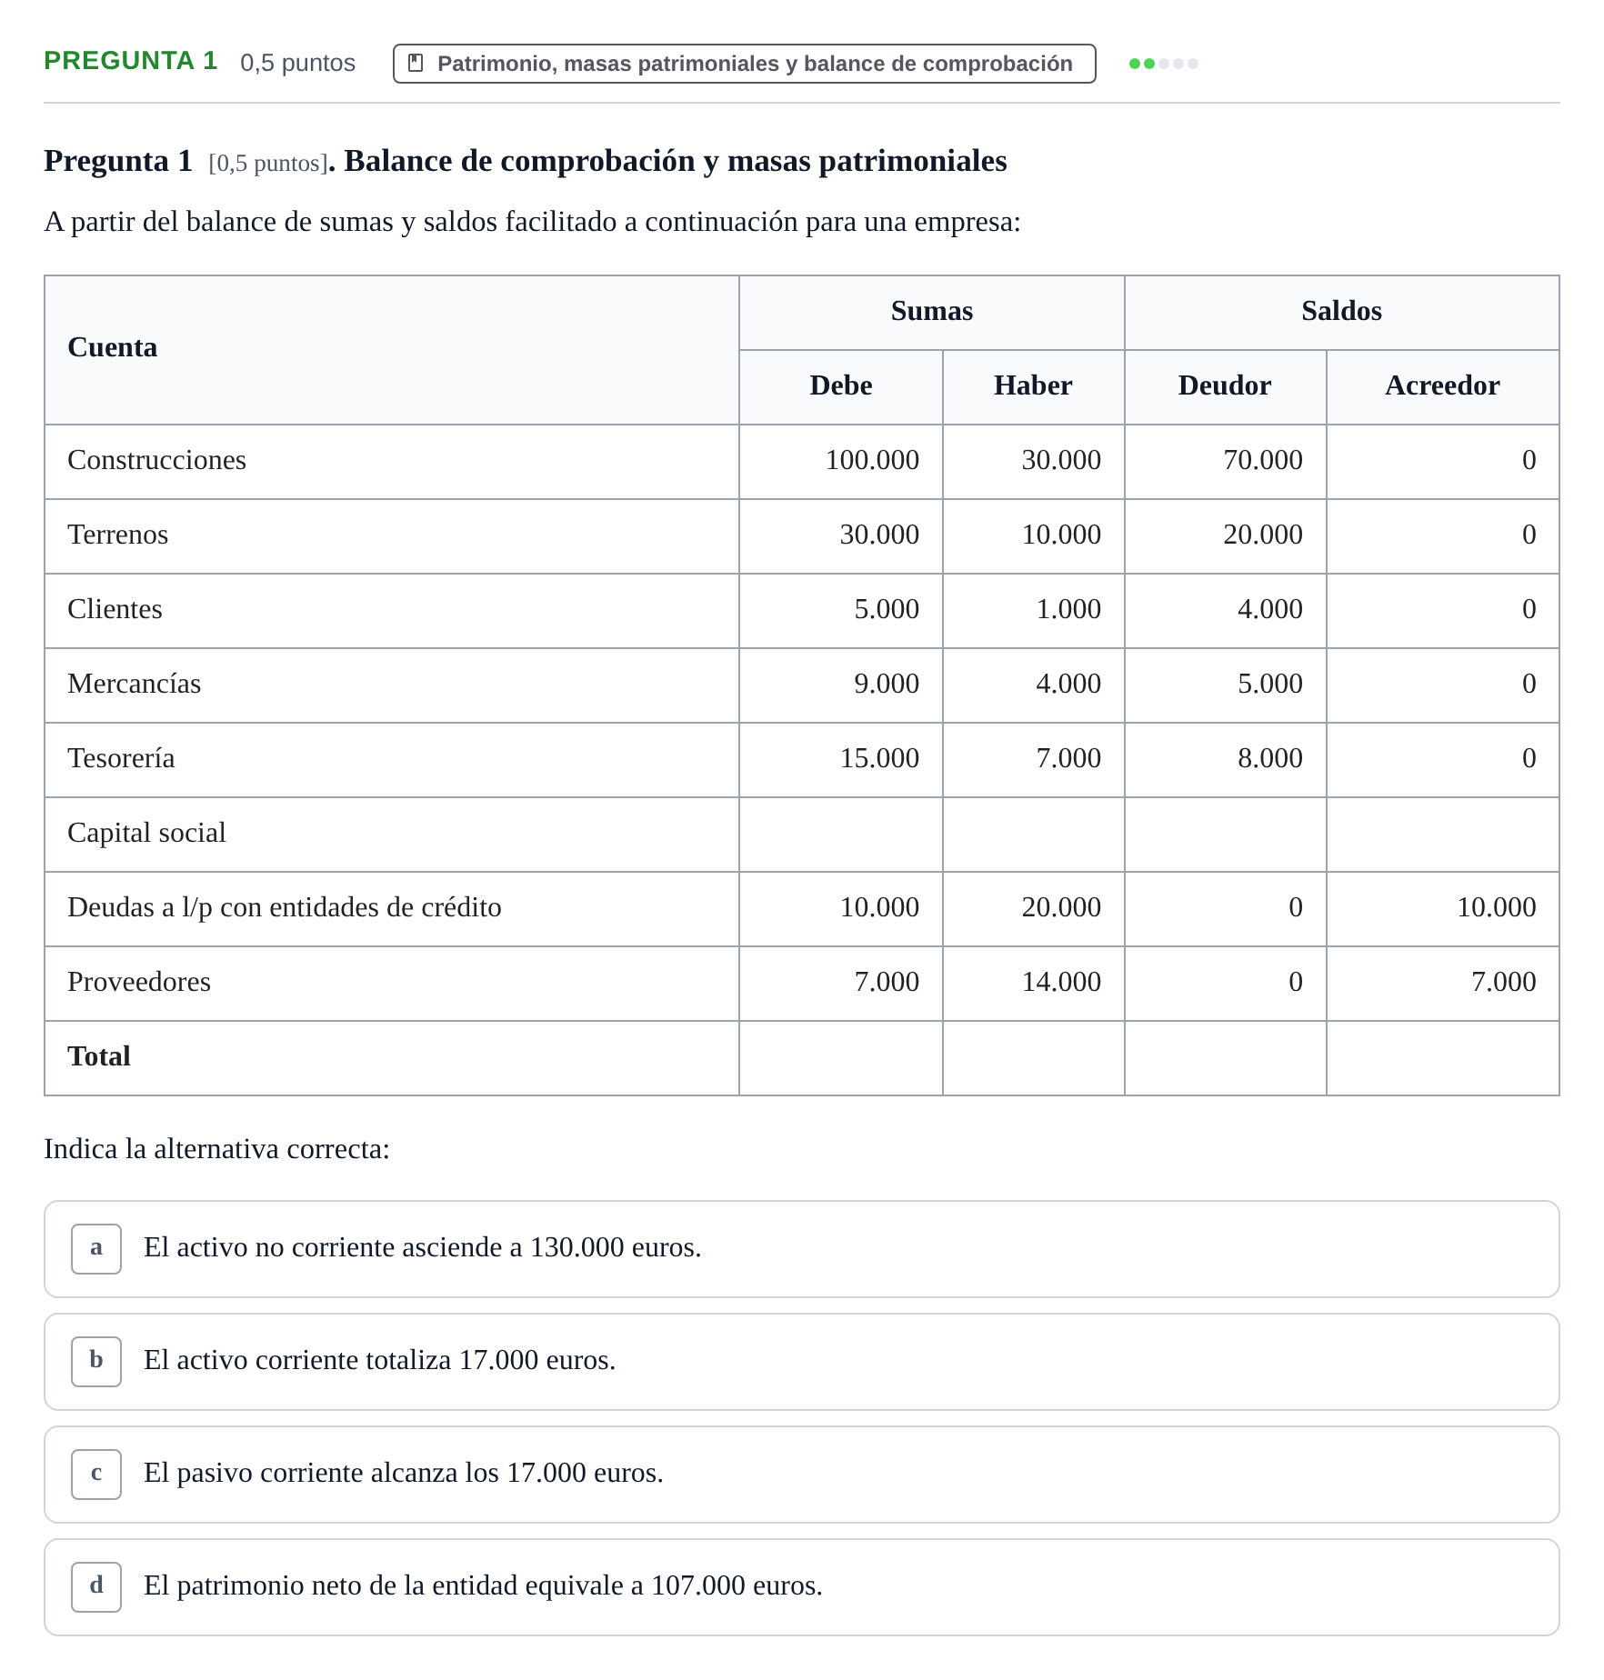This screenshot has height=1680, width=1604.
Task: Click the 8.000 Deudor value for Tesorería
Action: pos(1270,758)
